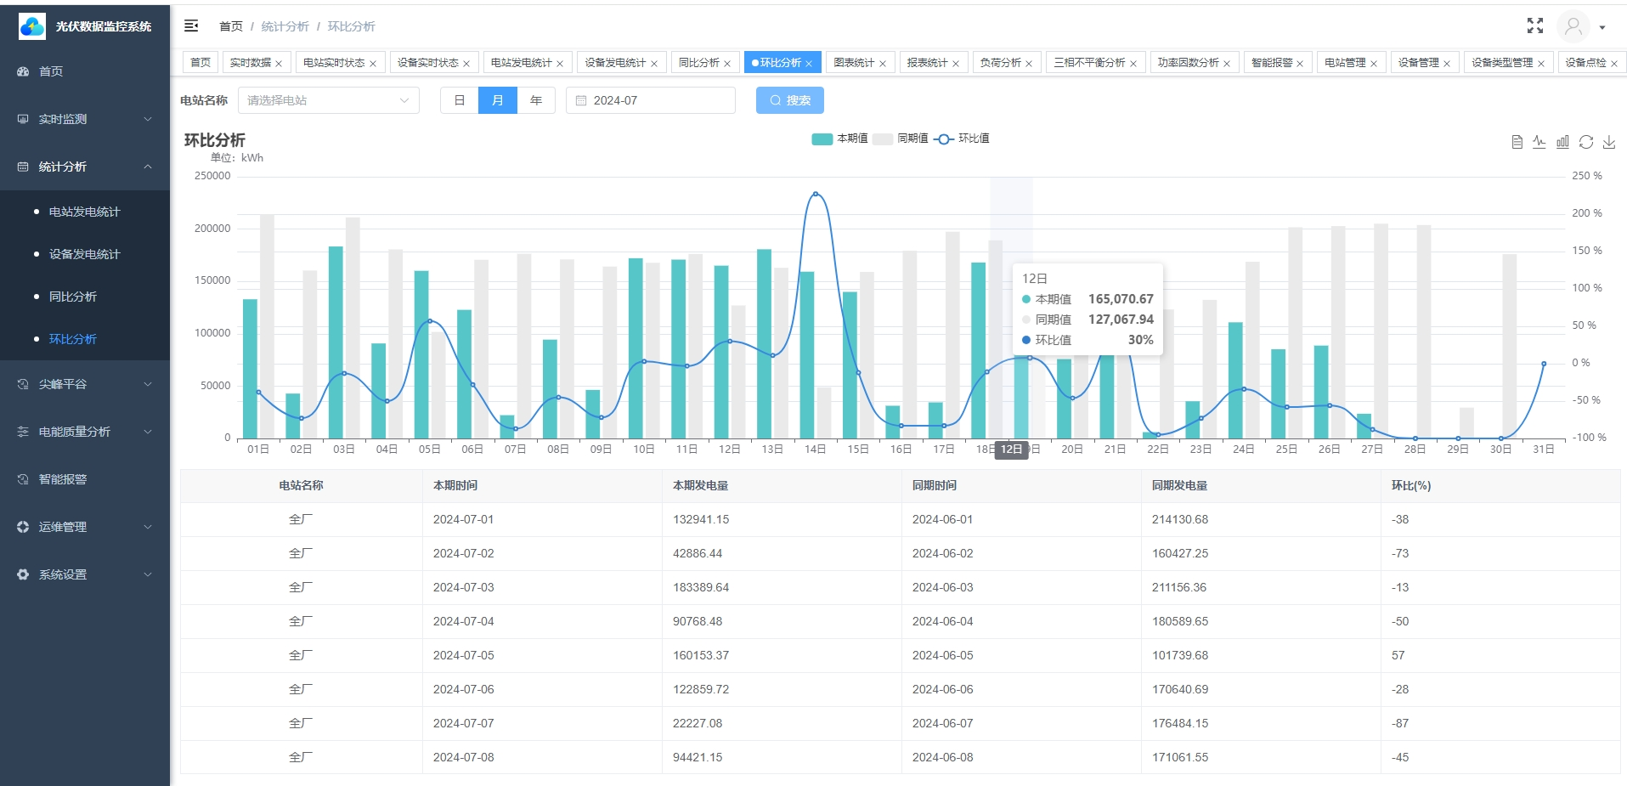Open 电站名称 station select dropdown

coord(328,100)
